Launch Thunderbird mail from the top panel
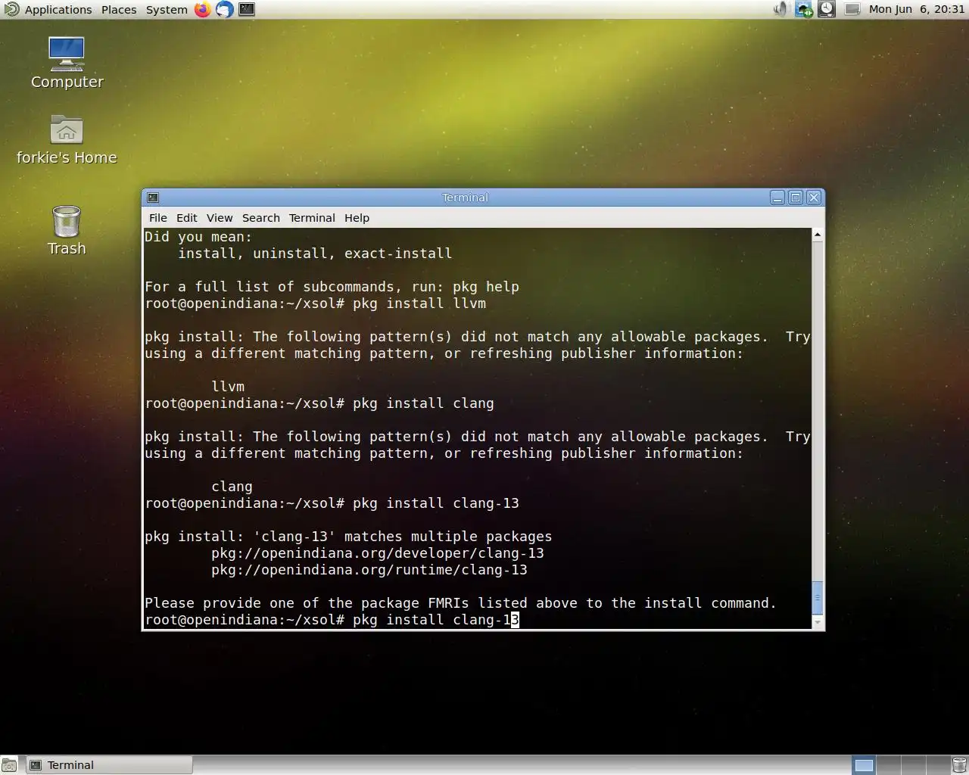The image size is (969, 775). coord(224,9)
